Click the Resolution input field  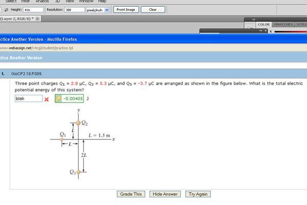75,10
